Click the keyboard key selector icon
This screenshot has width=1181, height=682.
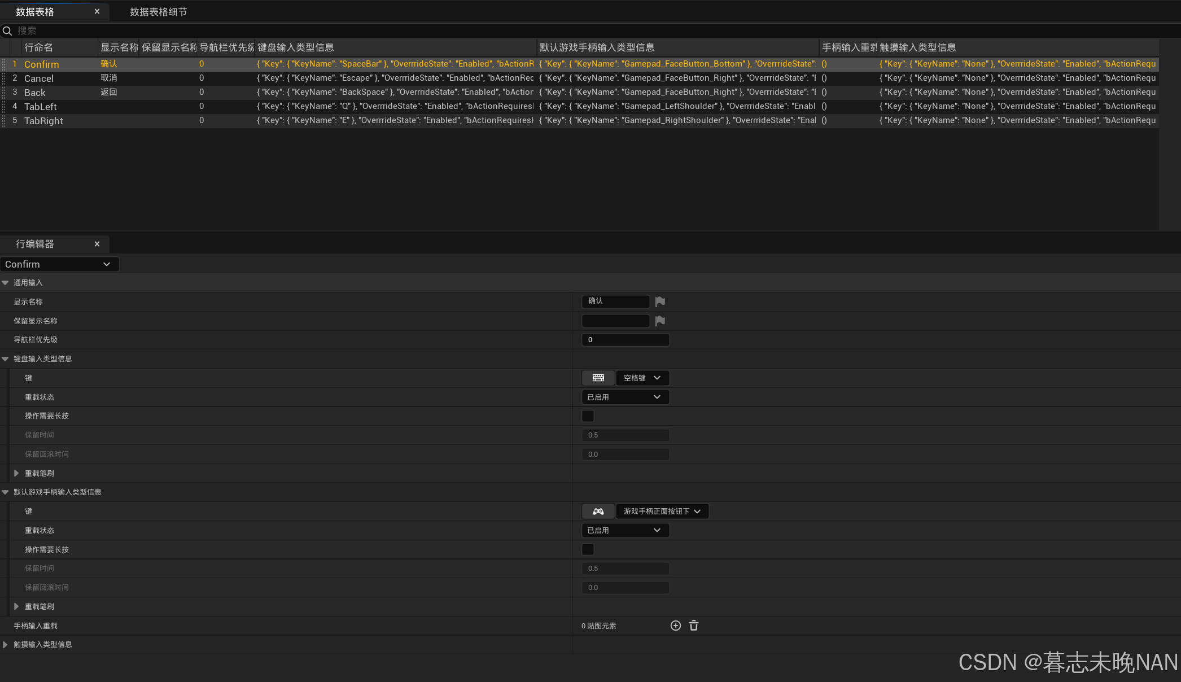598,378
